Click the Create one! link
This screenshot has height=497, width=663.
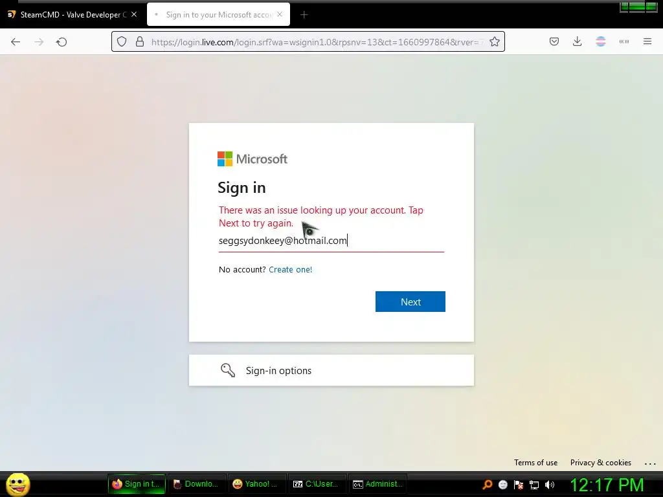pyautogui.click(x=291, y=270)
